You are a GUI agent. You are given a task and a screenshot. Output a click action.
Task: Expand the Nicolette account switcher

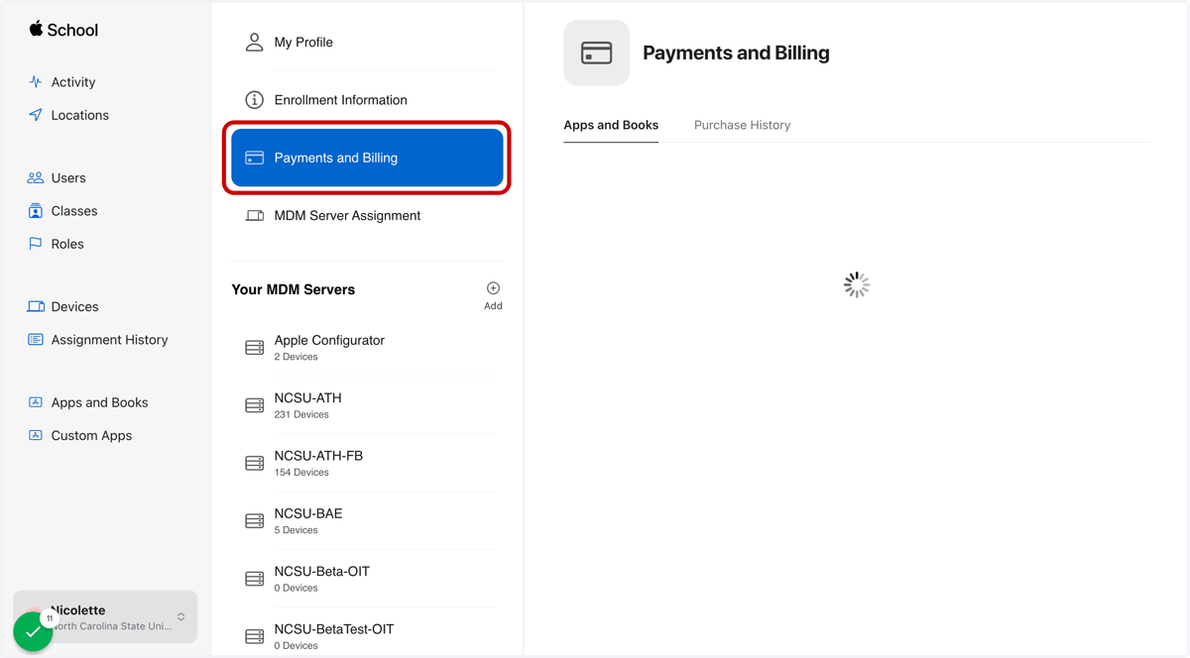[x=180, y=617]
